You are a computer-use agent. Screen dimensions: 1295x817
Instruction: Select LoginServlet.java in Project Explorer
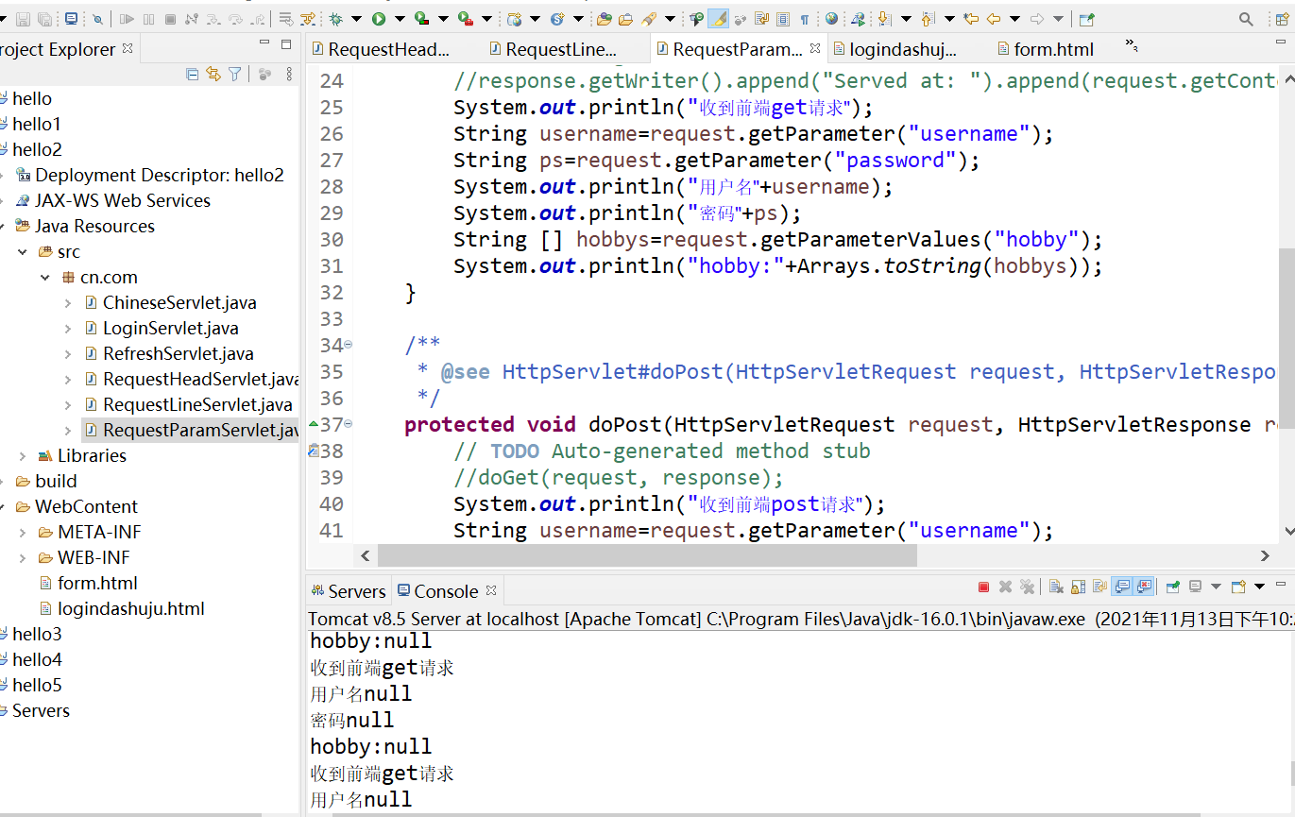[170, 329]
